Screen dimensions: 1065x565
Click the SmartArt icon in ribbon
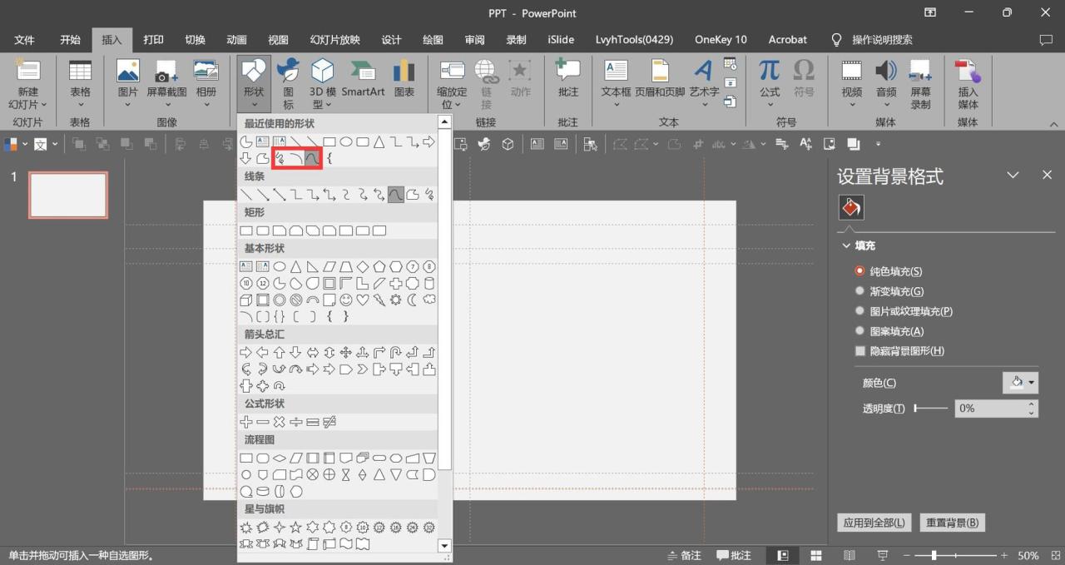[363, 72]
